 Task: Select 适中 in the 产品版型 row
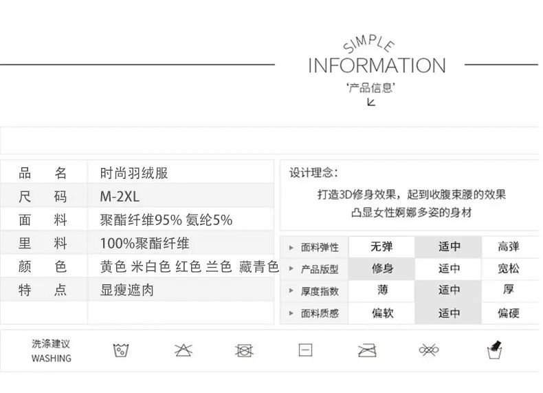449,268
